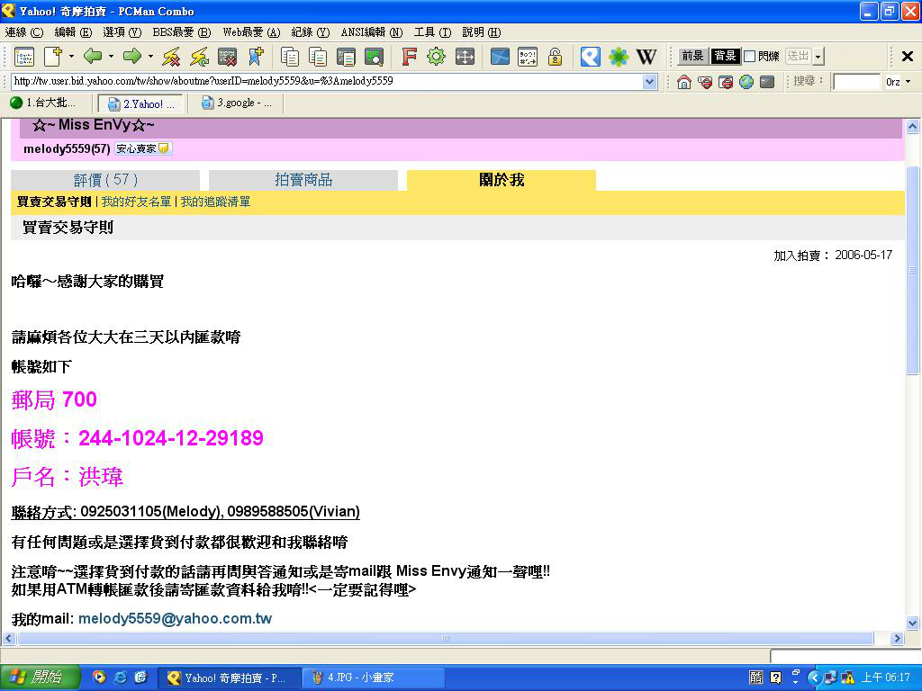Screen dimensions: 922x691
Task: Click the copy icon in toolbar
Action: point(290,57)
